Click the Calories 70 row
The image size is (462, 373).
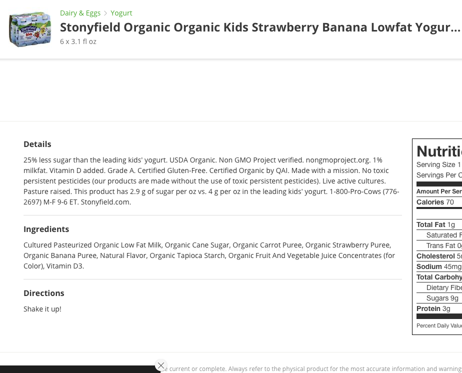point(439,202)
